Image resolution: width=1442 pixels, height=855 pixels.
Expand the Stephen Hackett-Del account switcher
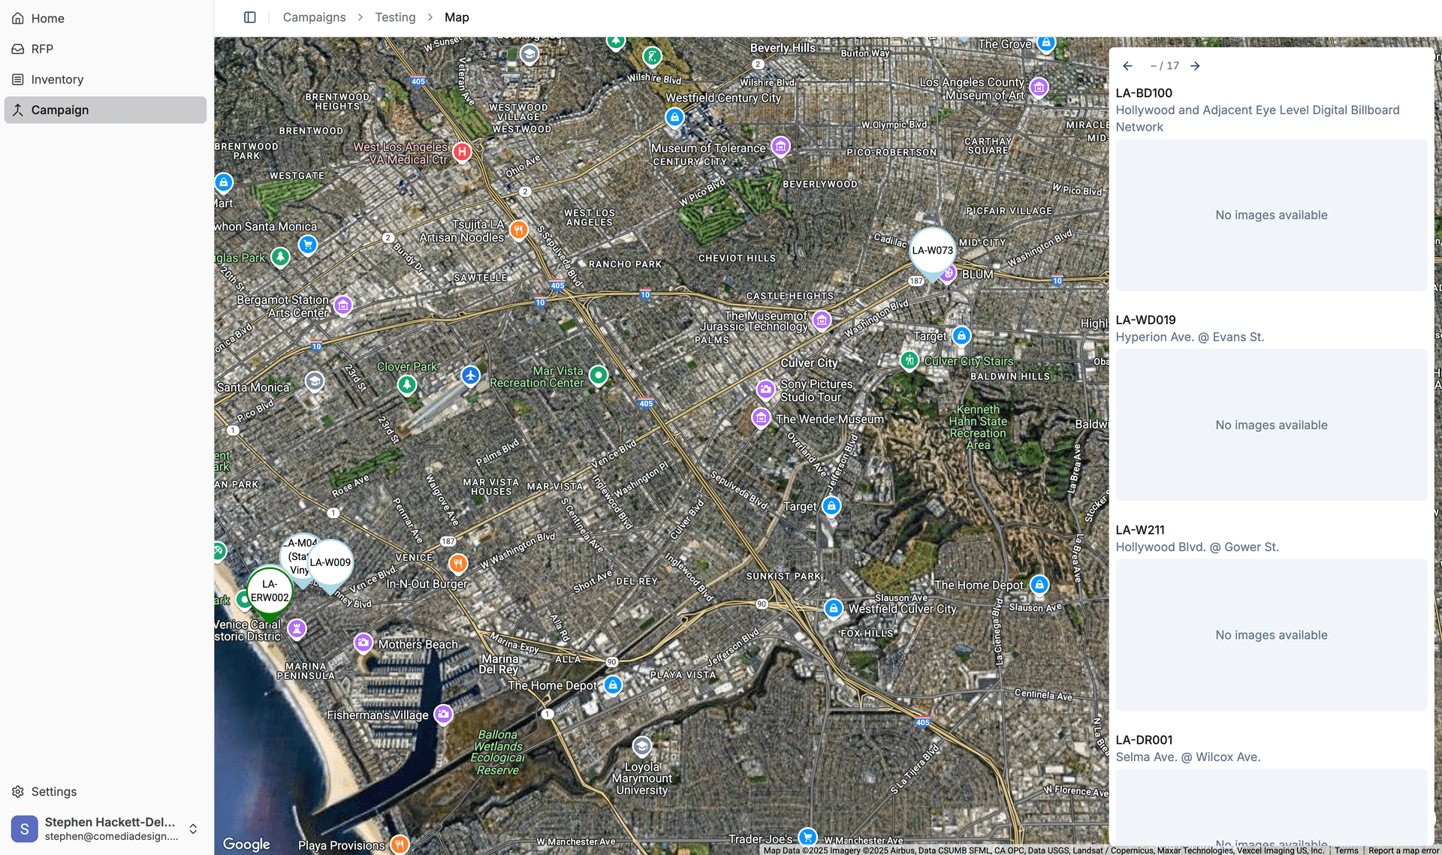point(193,829)
